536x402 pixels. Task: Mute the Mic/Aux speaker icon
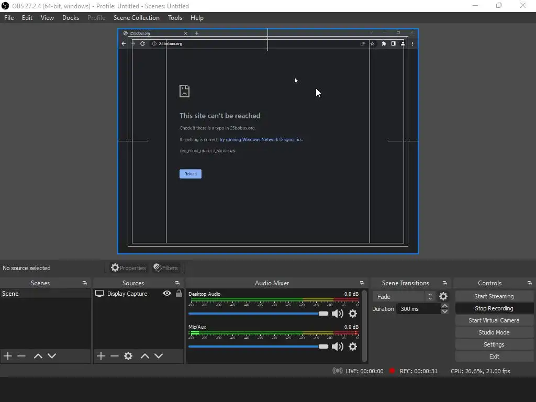pos(338,347)
